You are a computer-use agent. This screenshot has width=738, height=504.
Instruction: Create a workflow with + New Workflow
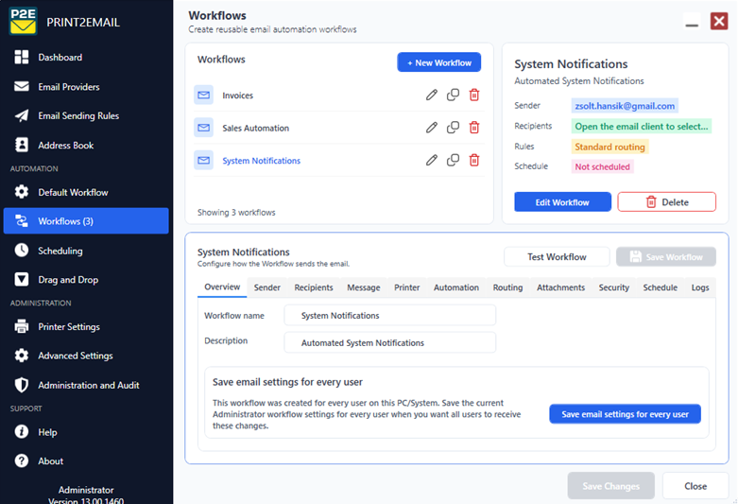coord(439,62)
